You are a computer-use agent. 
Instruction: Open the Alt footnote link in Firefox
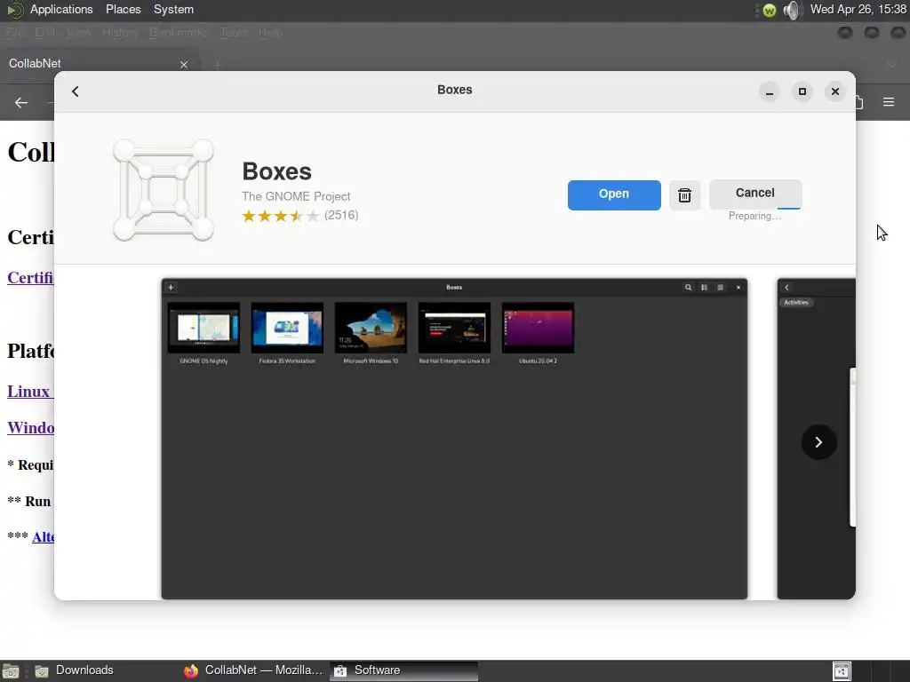click(x=43, y=537)
